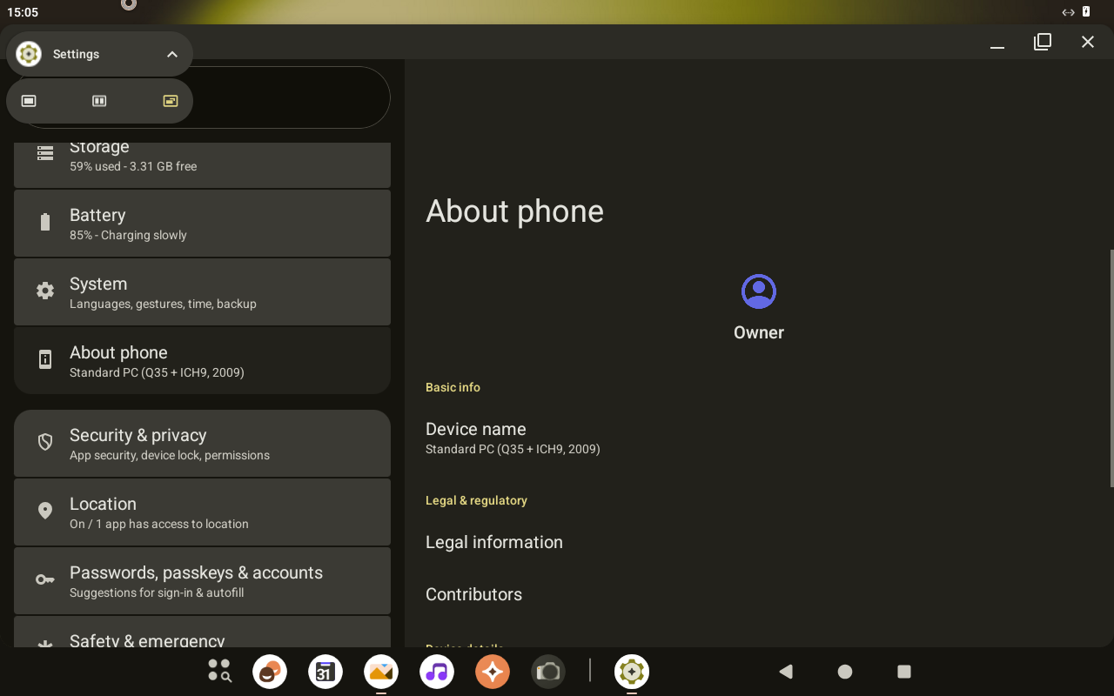
Task: Open the Battery settings
Action: point(202,224)
